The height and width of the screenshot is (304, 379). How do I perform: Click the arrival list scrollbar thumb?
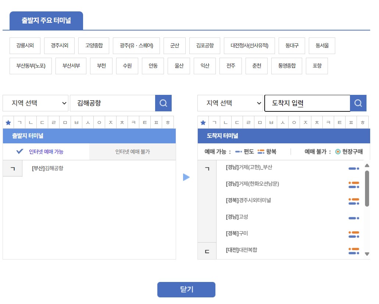click(367, 189)
